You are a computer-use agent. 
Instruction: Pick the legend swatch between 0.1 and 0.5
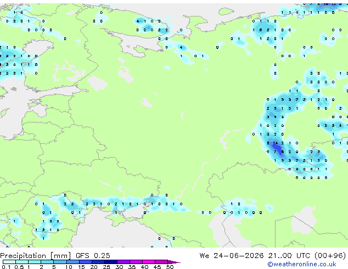9,262
